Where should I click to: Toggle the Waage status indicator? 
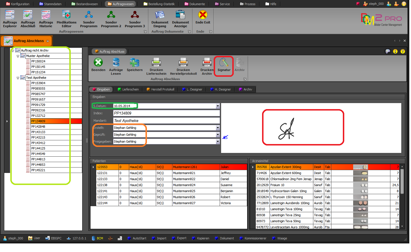click(x=274, y=238)
